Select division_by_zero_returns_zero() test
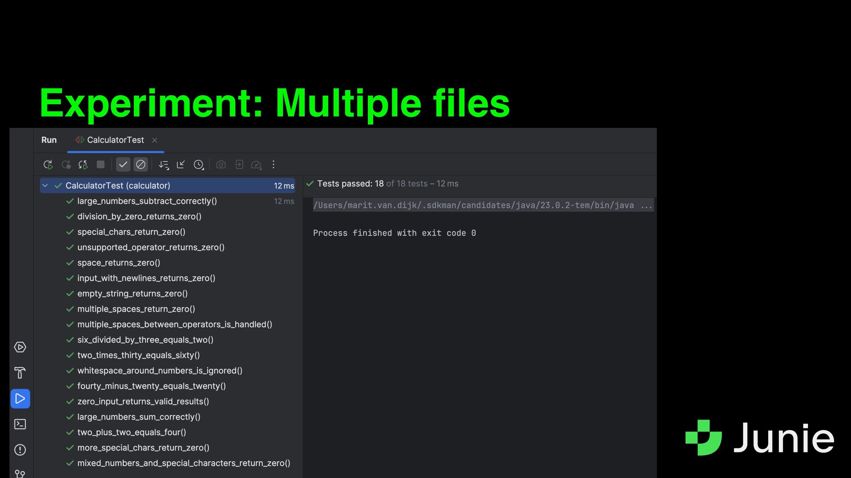The height and width of the screenshot is (478, 851). [139, 216]
